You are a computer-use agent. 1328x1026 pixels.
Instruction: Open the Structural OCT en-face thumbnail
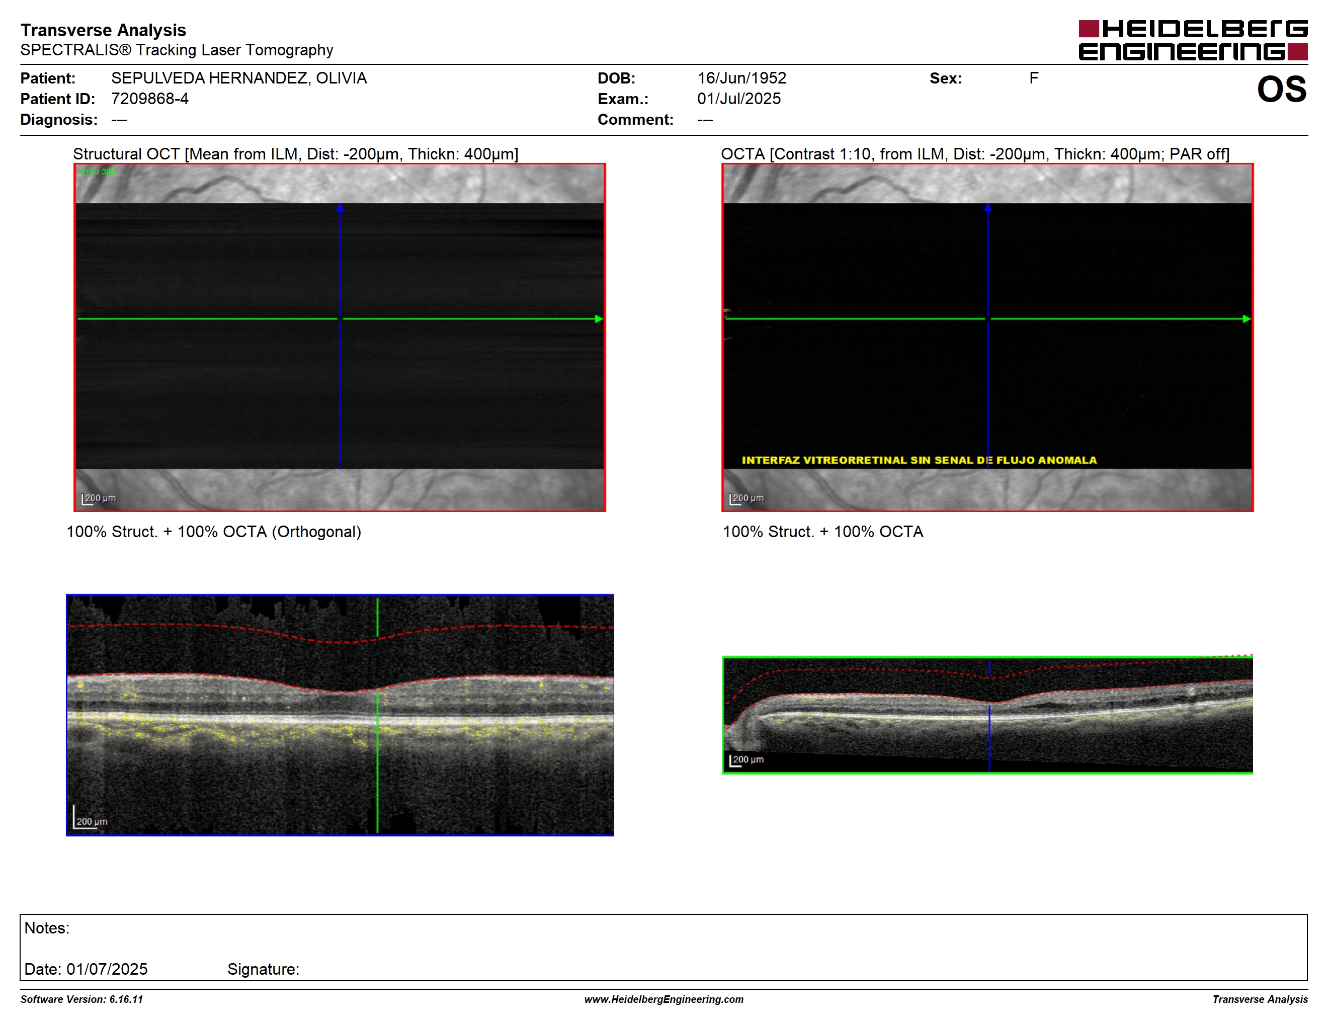point(340,337)
